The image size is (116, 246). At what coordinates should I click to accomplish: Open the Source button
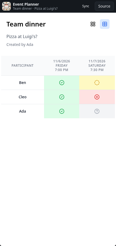coord(104,6)
